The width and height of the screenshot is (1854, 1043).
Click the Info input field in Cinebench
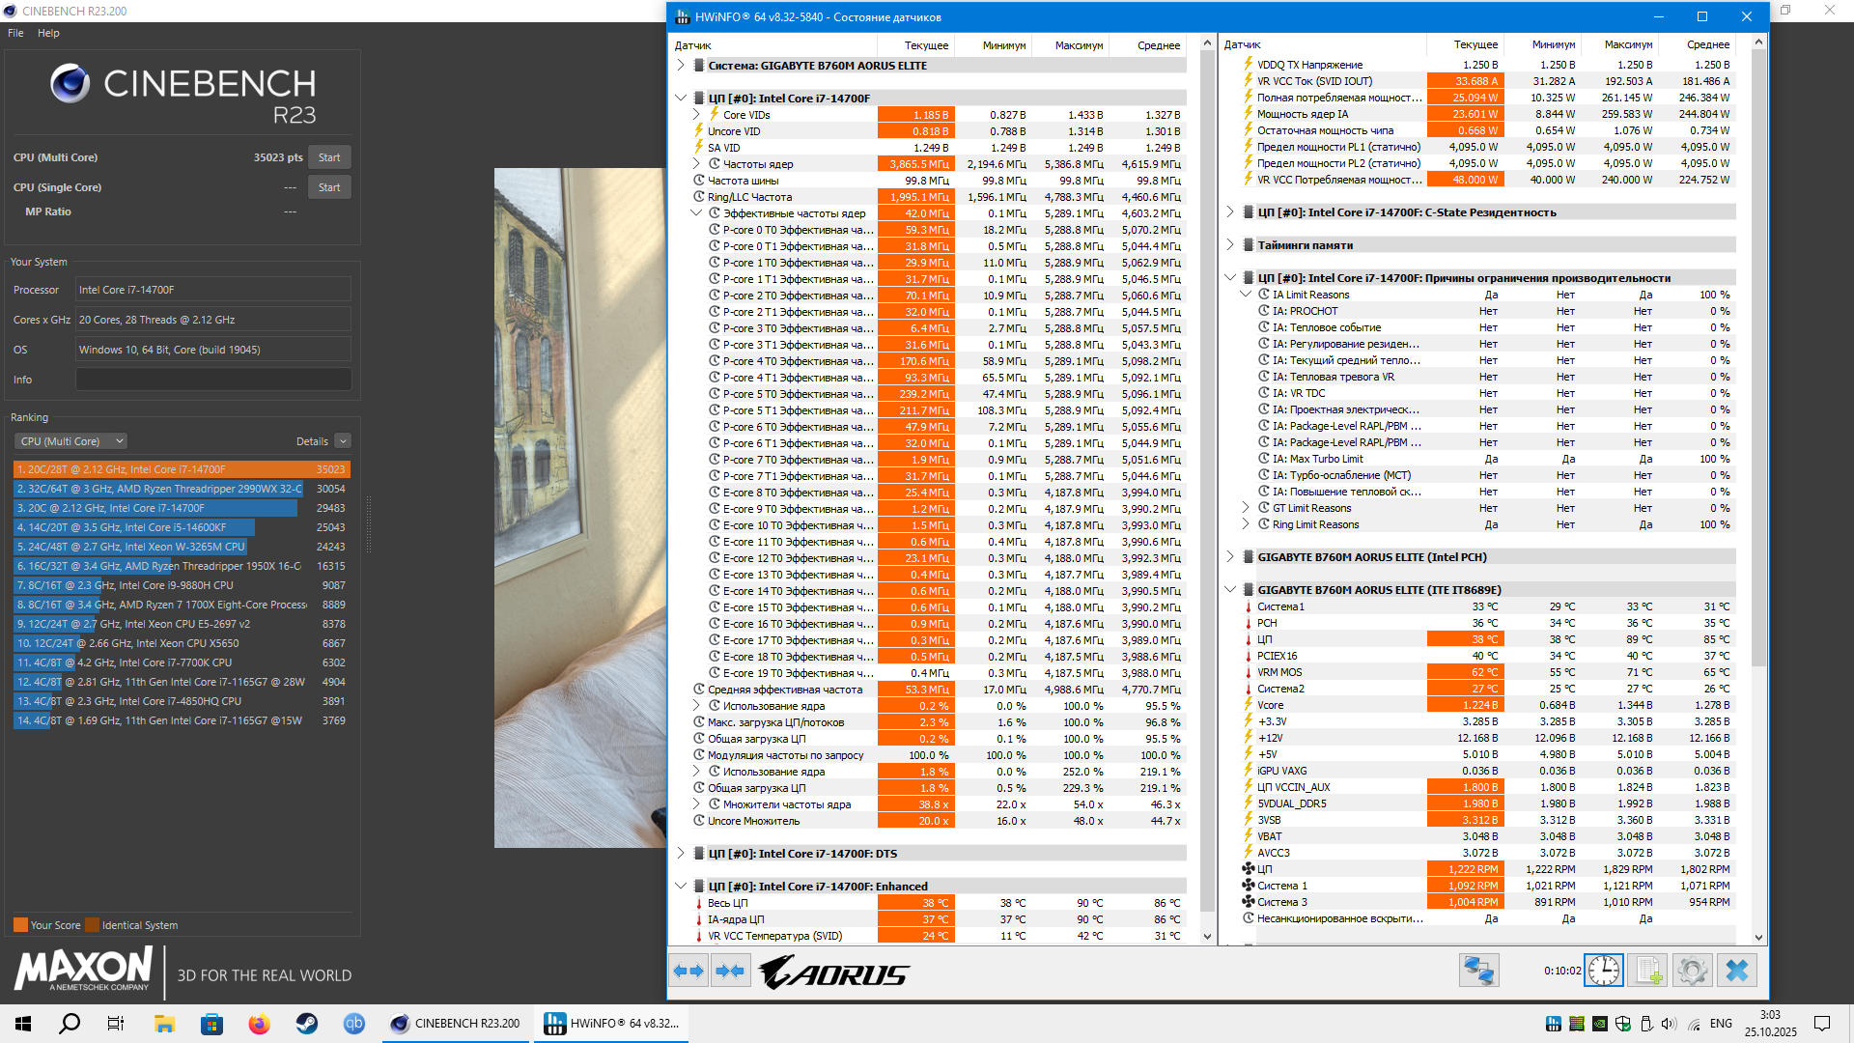(x=213, y=380)
